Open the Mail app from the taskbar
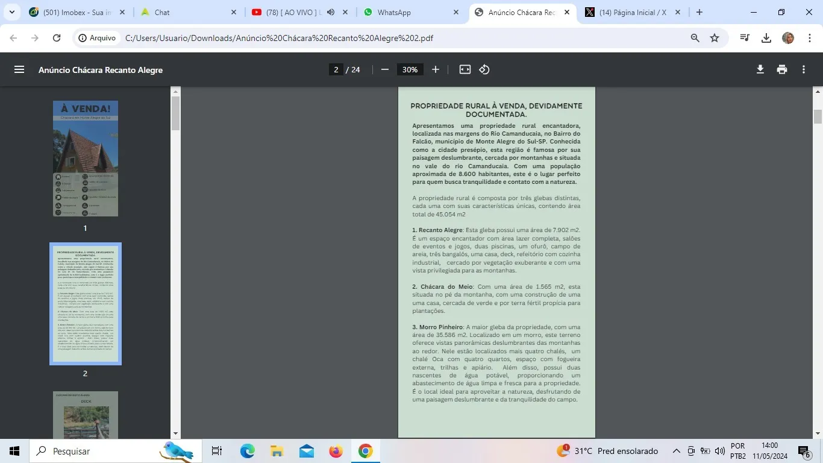This screenshot has width=823, height=463. tap(307, 451)
